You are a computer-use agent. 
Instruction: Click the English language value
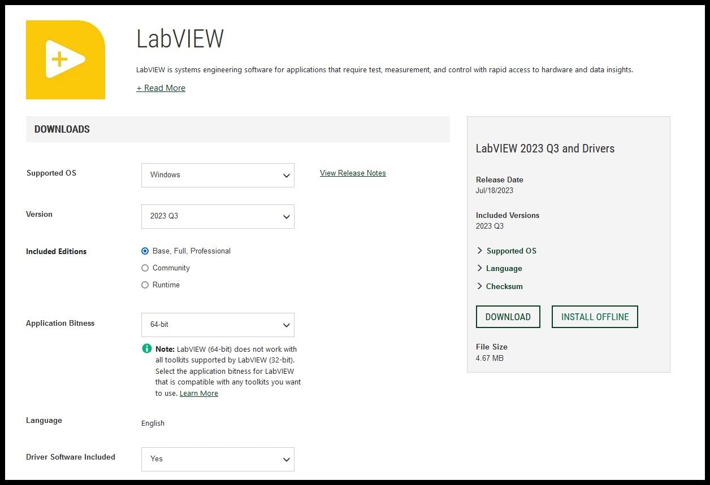click(153, 423)
